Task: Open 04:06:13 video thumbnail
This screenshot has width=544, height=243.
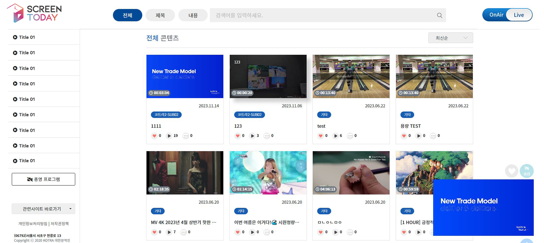Action: (x=351, y=173)
